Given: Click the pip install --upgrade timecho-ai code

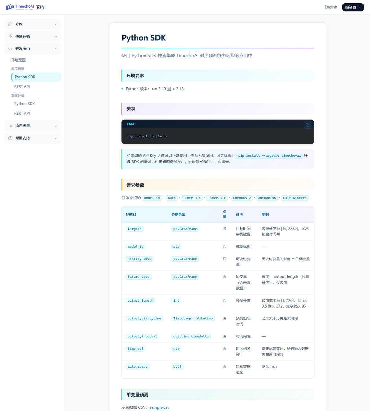Looking at the screenshot, I should pos(269,156).
